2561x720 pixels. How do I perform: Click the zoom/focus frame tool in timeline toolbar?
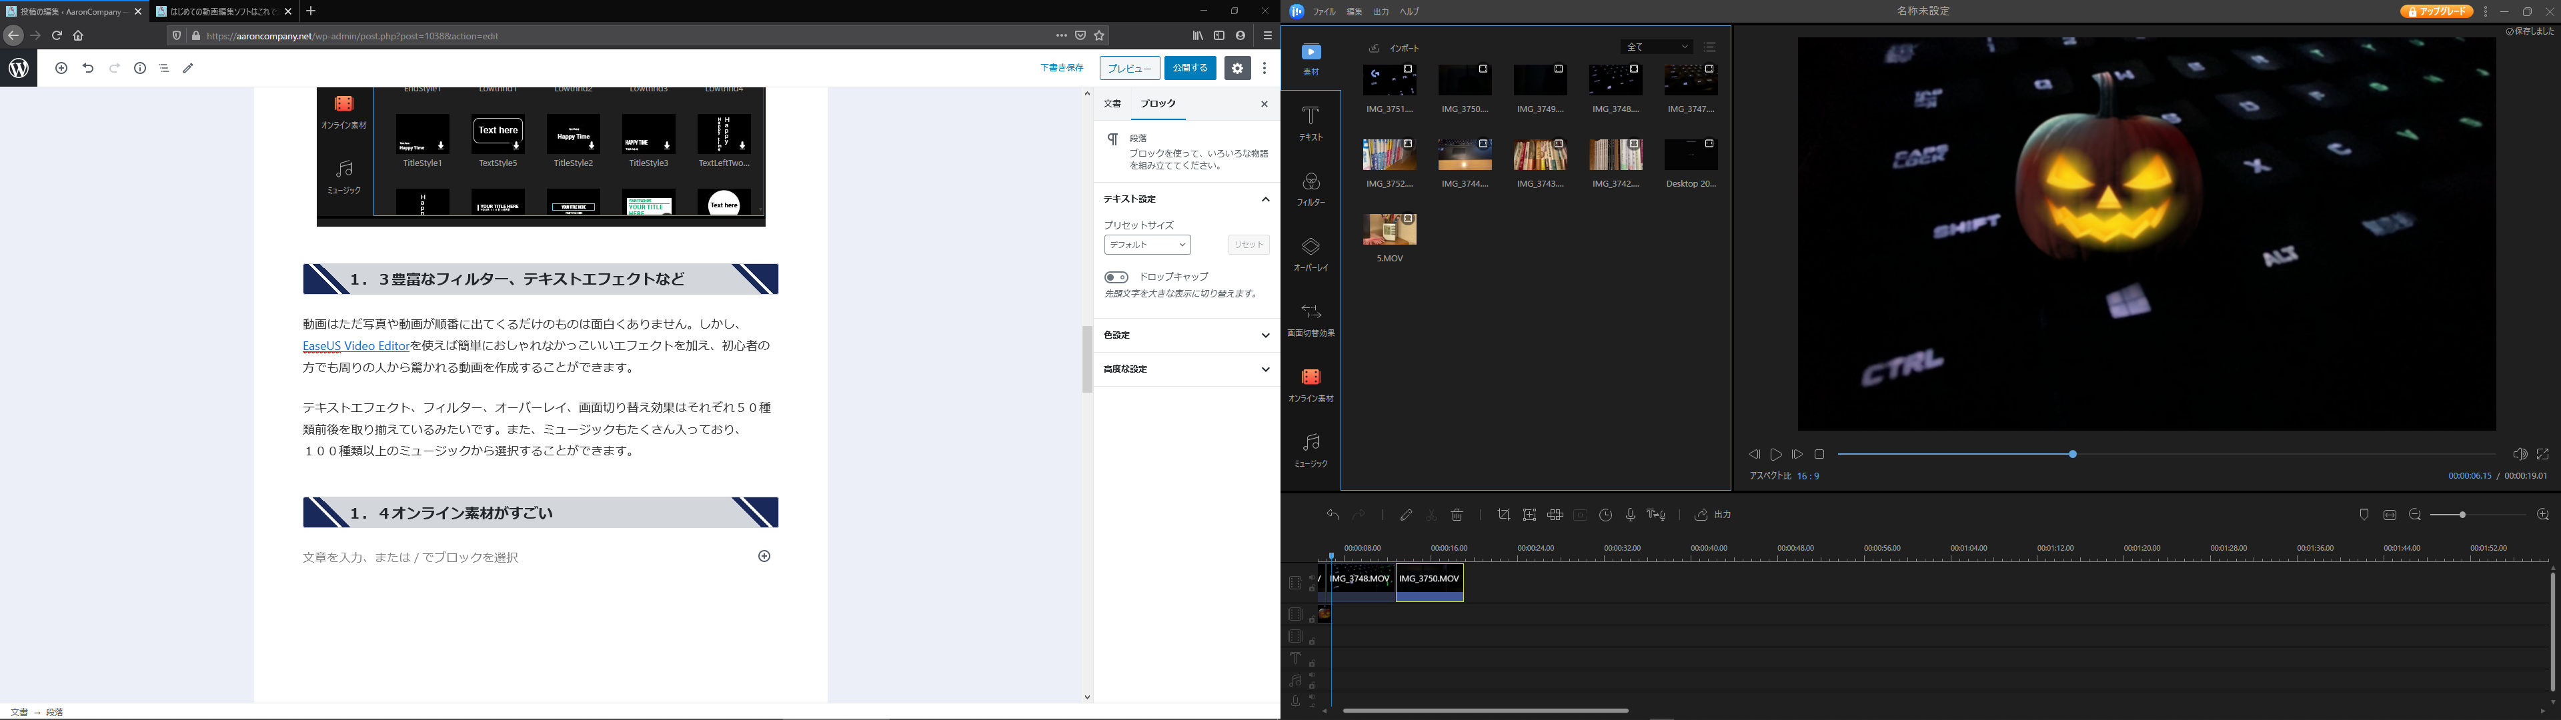[1529, 514]
